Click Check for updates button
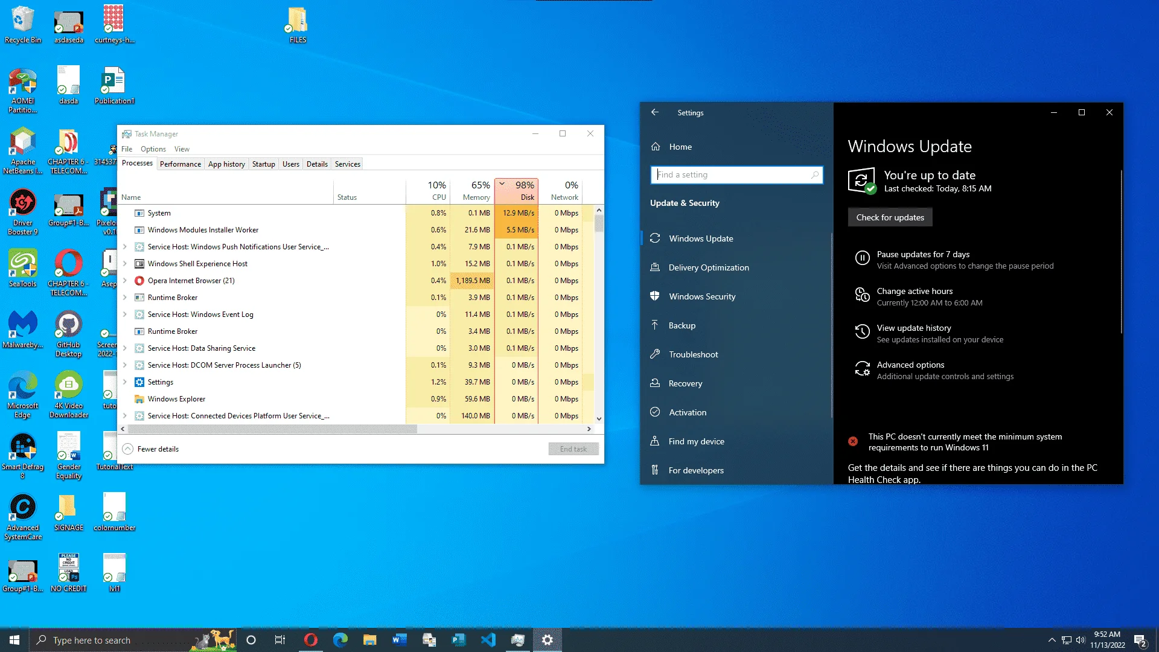 (x=890, y=217)
